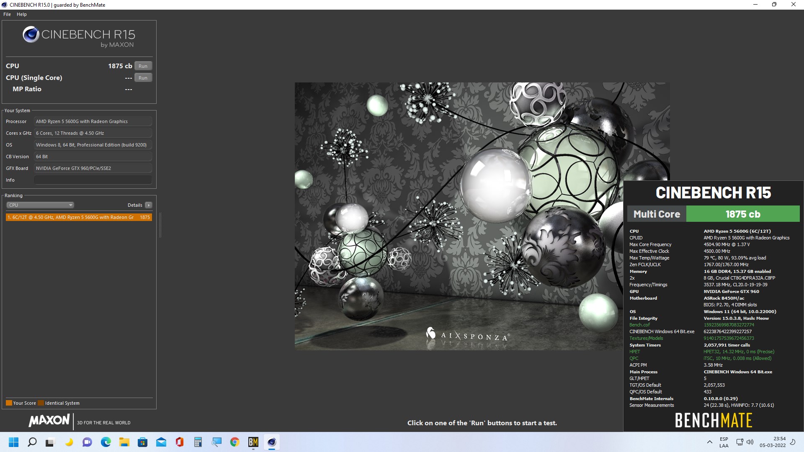Viewport: 804px width, 452px height.
Task: Minimize the Cinebench window
Action: [x=755, y=5]
